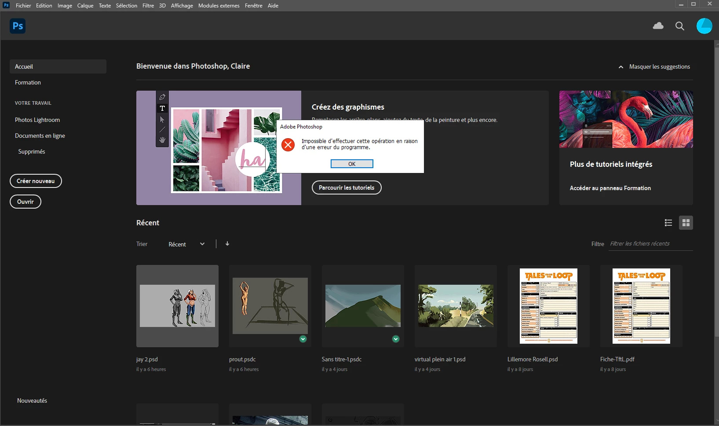Click Parcourir les tutoriels button
719x426 pixels.
(x=347, y=187)
